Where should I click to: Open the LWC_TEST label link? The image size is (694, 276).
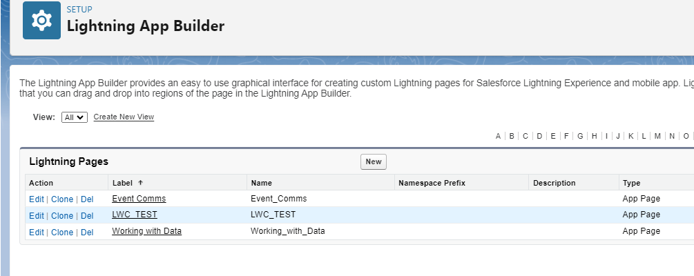pos(135,215)
